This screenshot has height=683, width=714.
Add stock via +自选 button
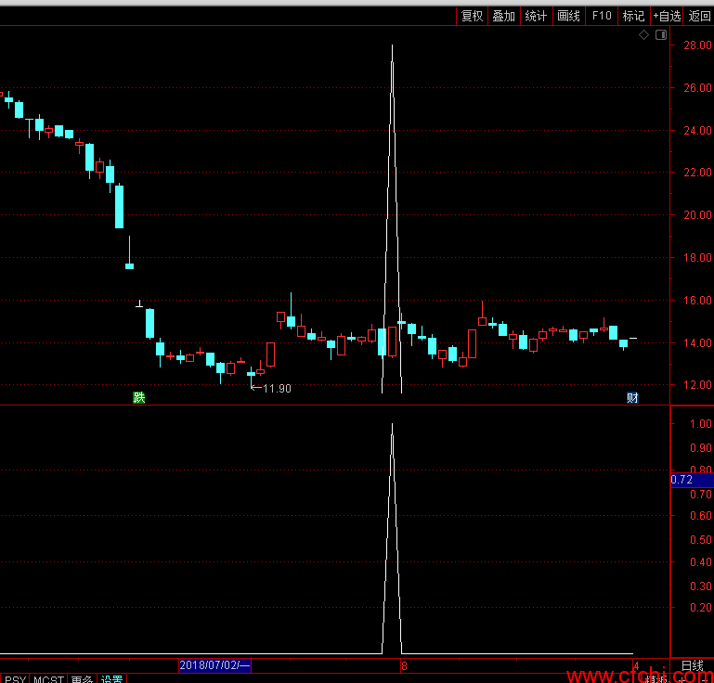point(667,17)
